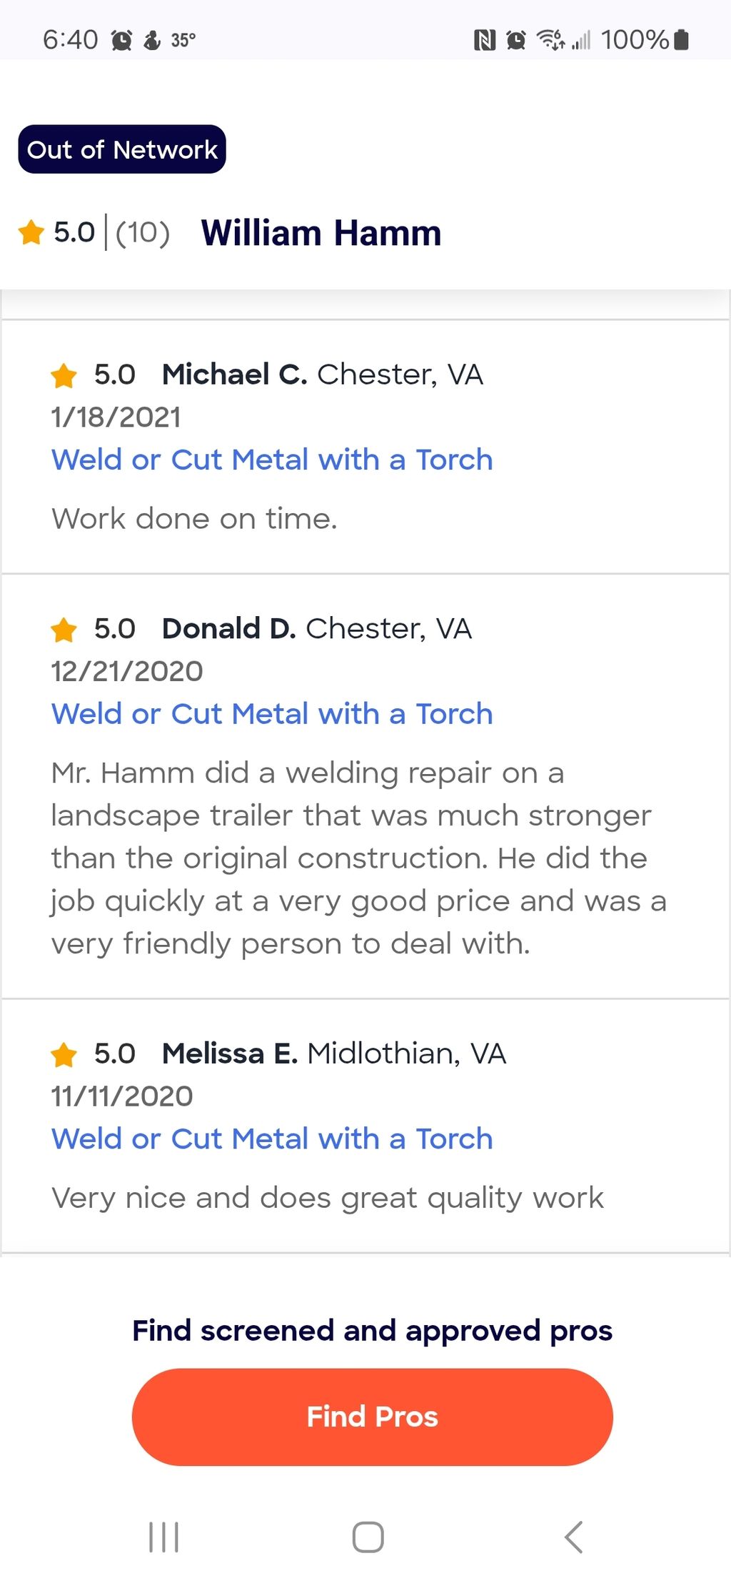Open Michael C.'s Weld or Cut Metal link
This screenshot has width=731, height=1586.
pos(272,460)
